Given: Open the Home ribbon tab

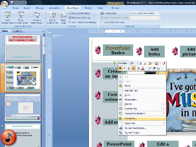Looking at the screenshot, I should pos(15,8).
